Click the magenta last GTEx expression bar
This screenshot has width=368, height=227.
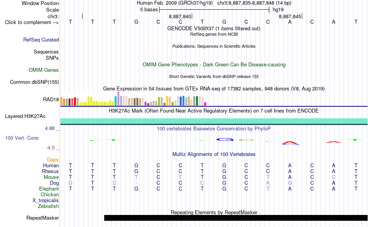[x=205, y=104]
